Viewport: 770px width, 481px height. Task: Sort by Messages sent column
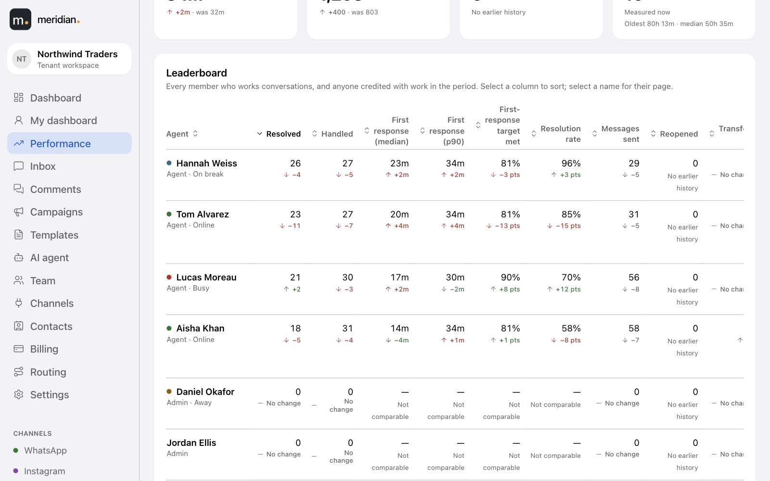pyautogui.click(x=616, y=134)
